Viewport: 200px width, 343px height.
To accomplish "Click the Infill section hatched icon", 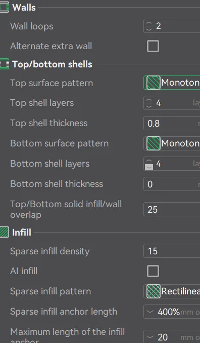I will click(x=5, y=232).
